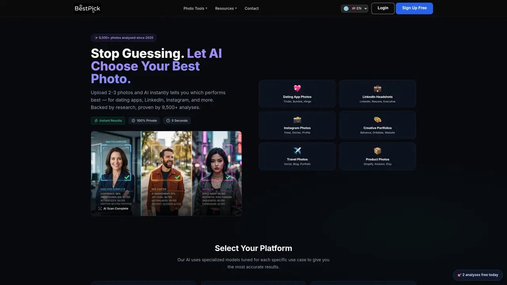Click the scan icon beside AI Scan Complete
507x285 pixels.
click(x=100, y=209)
